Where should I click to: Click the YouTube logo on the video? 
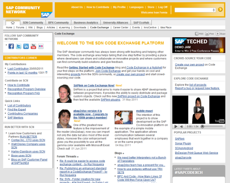219,121
